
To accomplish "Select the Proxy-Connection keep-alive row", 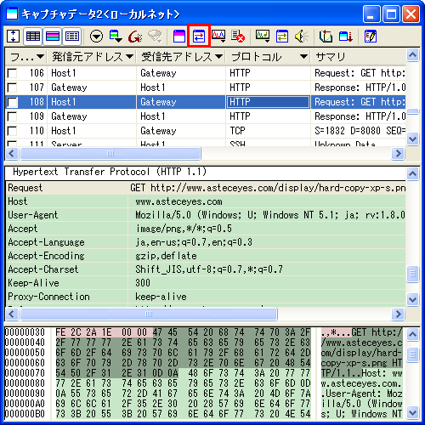I will click(206, 297).
